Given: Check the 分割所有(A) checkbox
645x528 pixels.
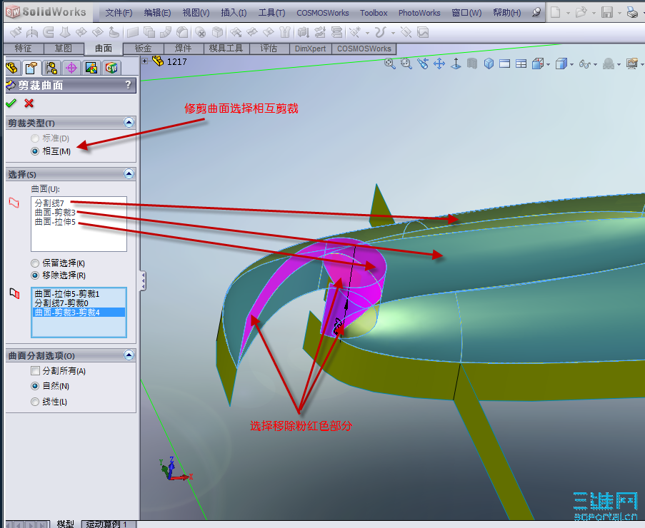Looking at the screenshot, I should coord(36,371).
